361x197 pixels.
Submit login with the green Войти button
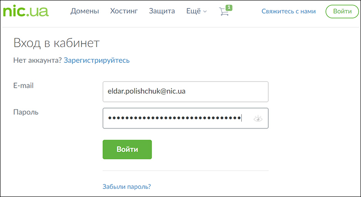127,149
